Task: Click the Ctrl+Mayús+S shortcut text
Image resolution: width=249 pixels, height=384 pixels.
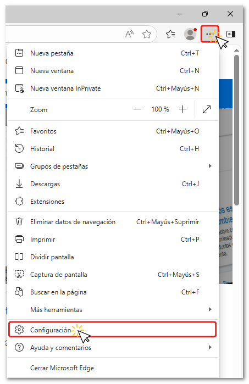Action: coord(179,275)
